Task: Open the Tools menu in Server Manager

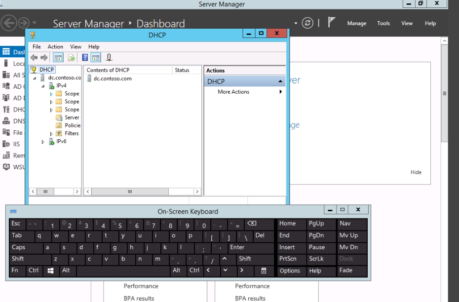Action: tap(383, 23)
